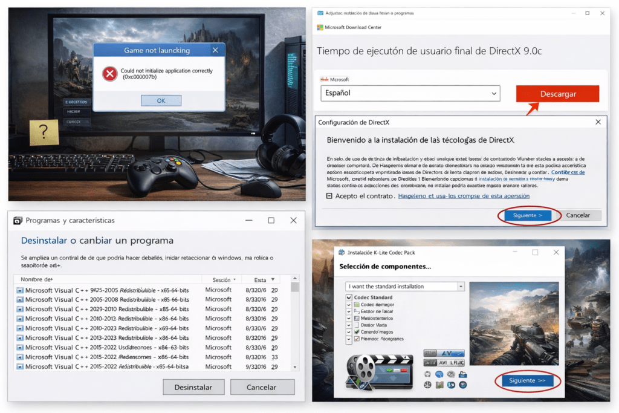Screen dimensions: 619x413
Task: Click the gray swirl icon in K-Lite icon grid
Action: click(x=451, y=374)
